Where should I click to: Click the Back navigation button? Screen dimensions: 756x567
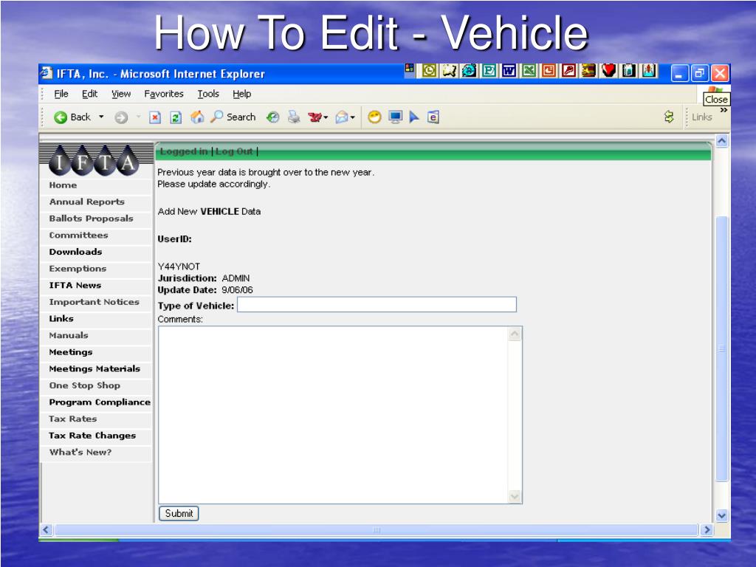click(x=72, y=117)
